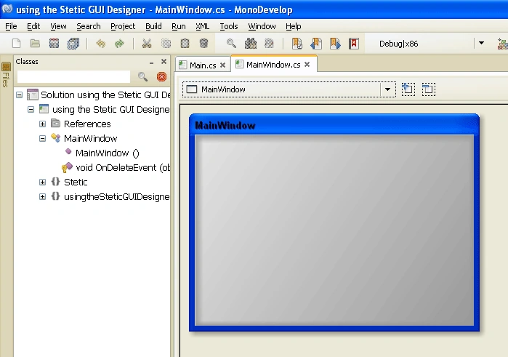Image resolution: width=508 pixels, height=357 pixels.
Task: Click the Classes search input field
Action: (x=73, y=77)
